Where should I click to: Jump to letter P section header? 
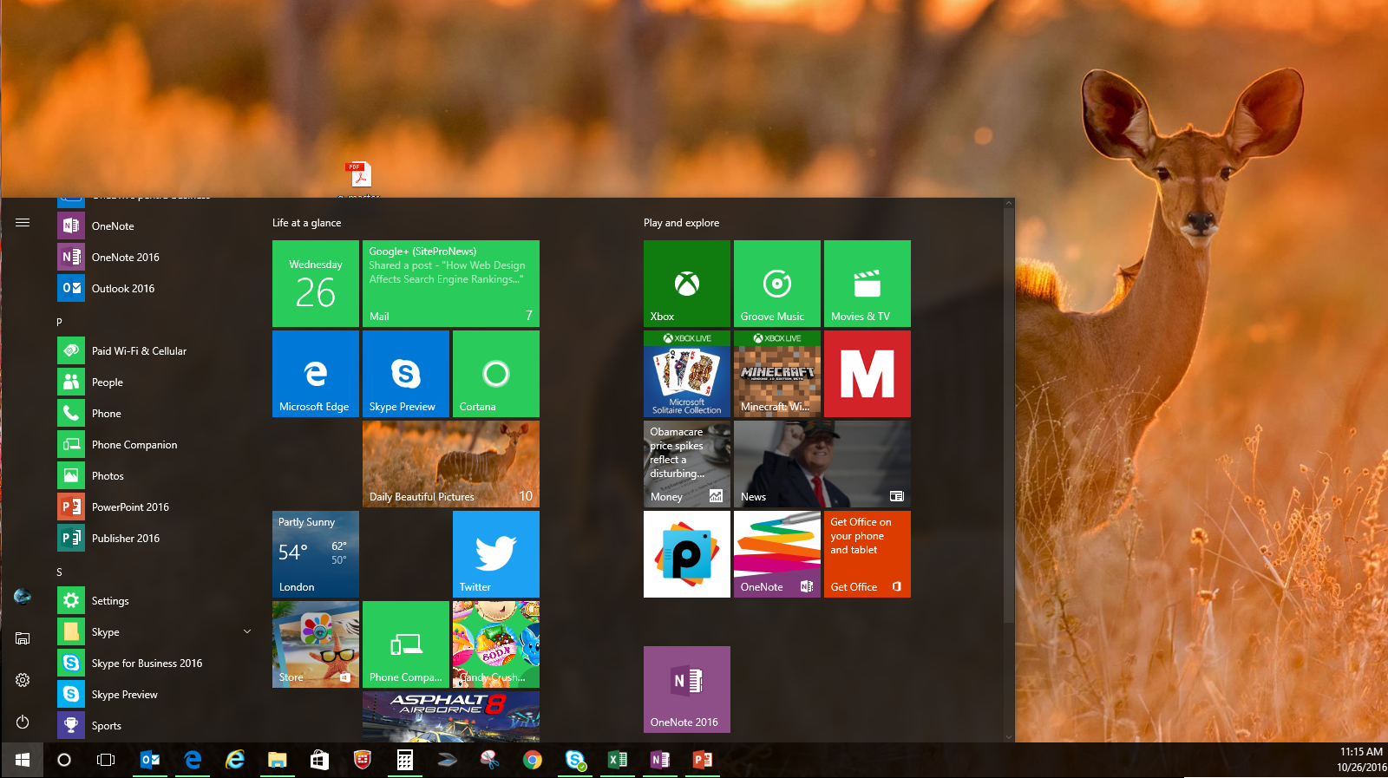coord(59,322)
